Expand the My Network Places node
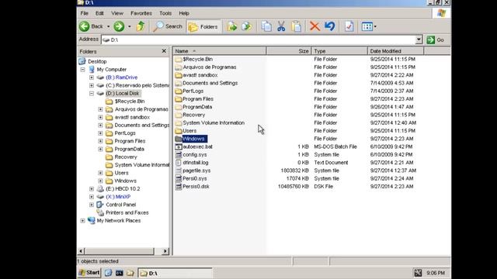This screenshot has width=497, height=279. point(83,220)
